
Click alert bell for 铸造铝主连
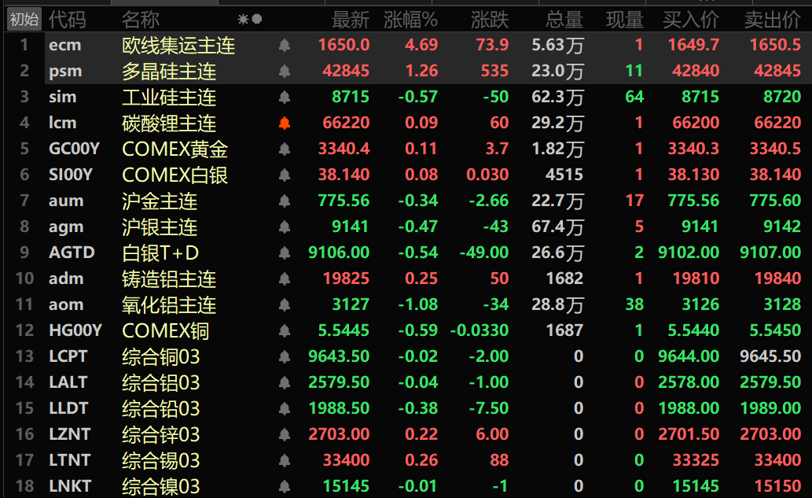(x=285, y=279)
